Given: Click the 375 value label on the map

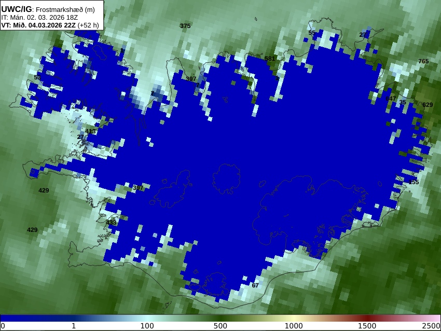Looking at the screenshot, I should (x=185, y=26).
